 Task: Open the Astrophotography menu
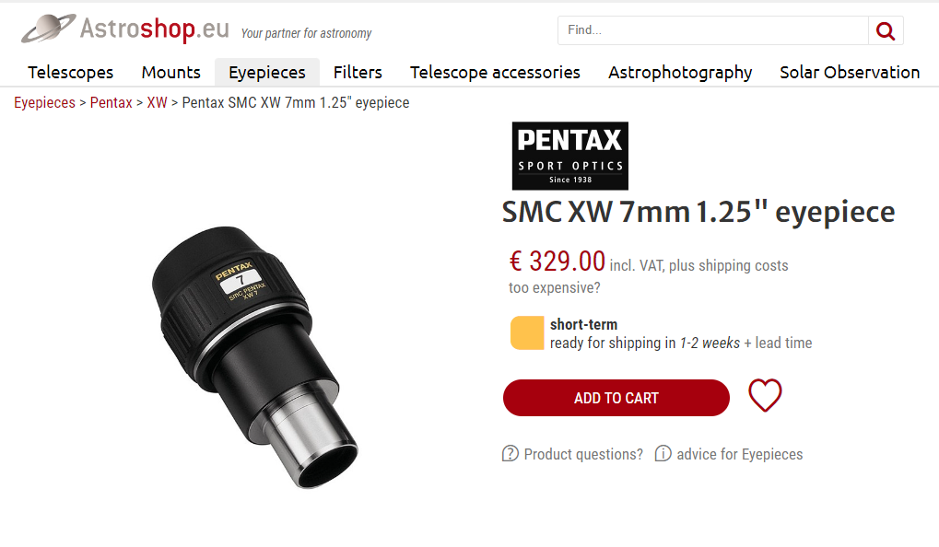[680, 73]
